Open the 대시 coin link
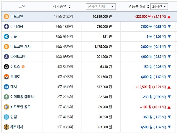Viewport: 177px width, 133px height. pyautogui.click(x=14, y=87)
